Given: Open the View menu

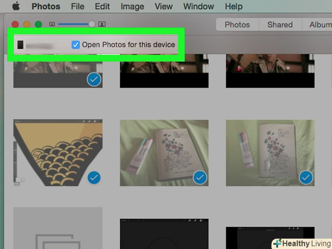Looking at the screenshot, I should coord(164,6).
